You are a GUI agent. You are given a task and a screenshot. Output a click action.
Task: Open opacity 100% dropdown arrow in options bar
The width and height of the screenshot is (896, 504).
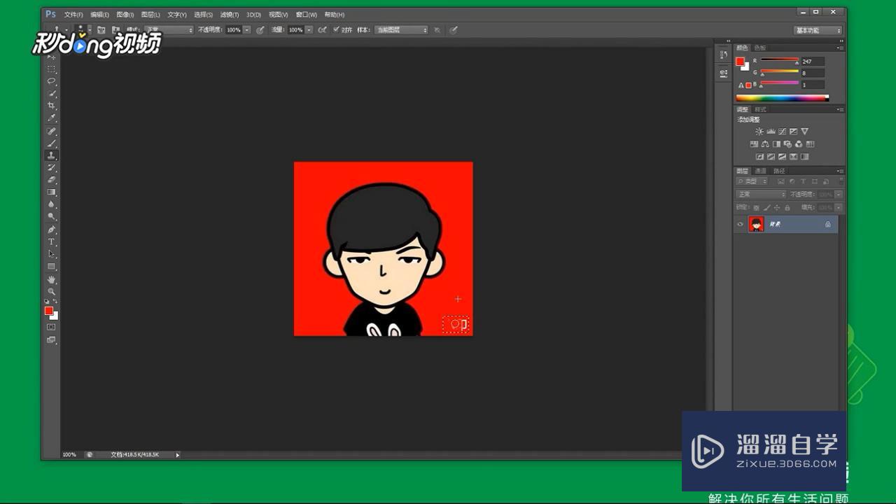pos(247,30)
